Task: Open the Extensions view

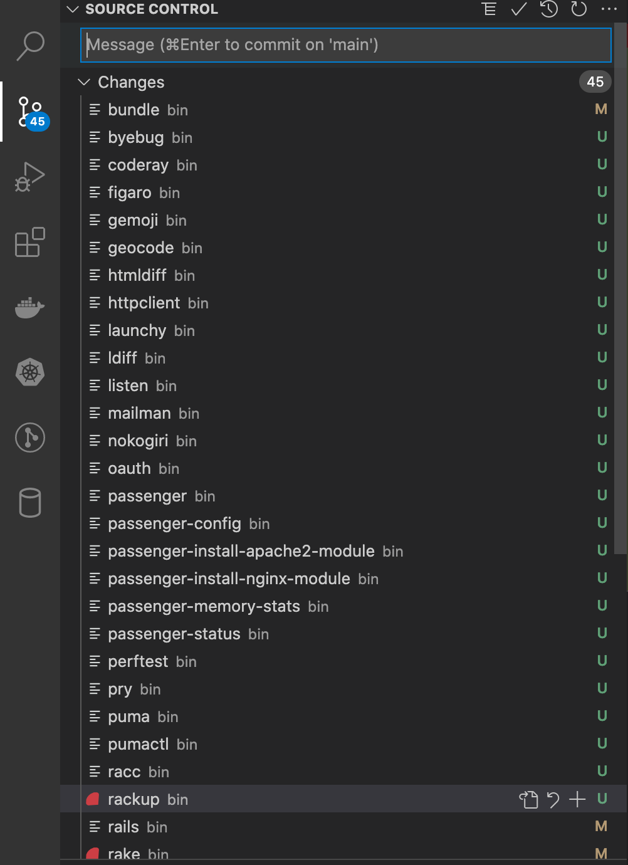Action: pyautogui.click(x=30, y=242)
